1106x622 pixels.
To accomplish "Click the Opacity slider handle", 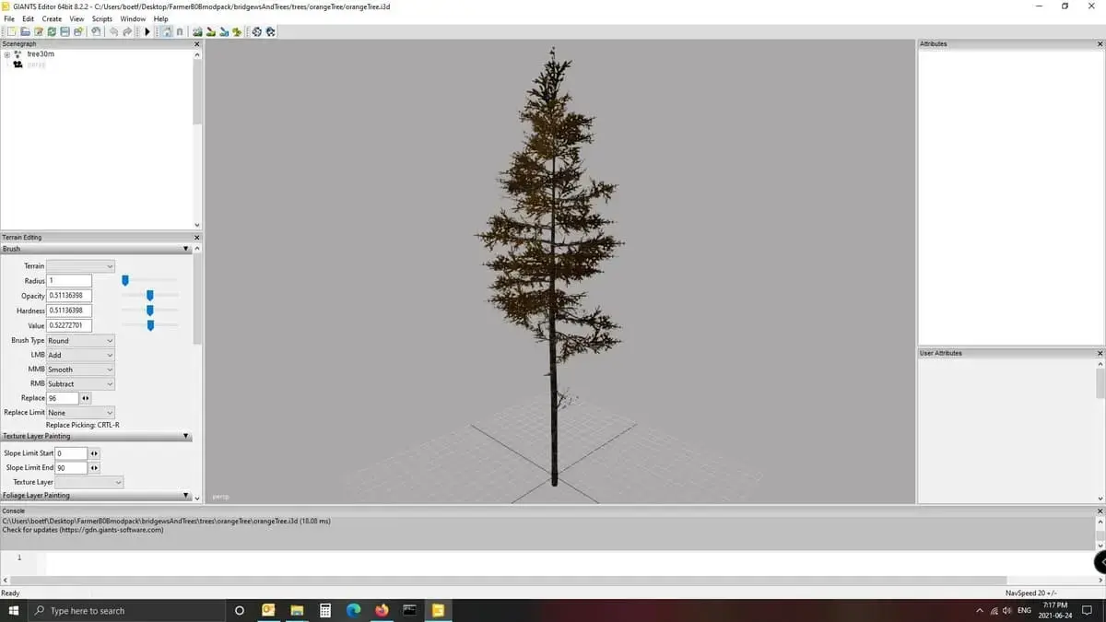I will (x=149, y=296).
